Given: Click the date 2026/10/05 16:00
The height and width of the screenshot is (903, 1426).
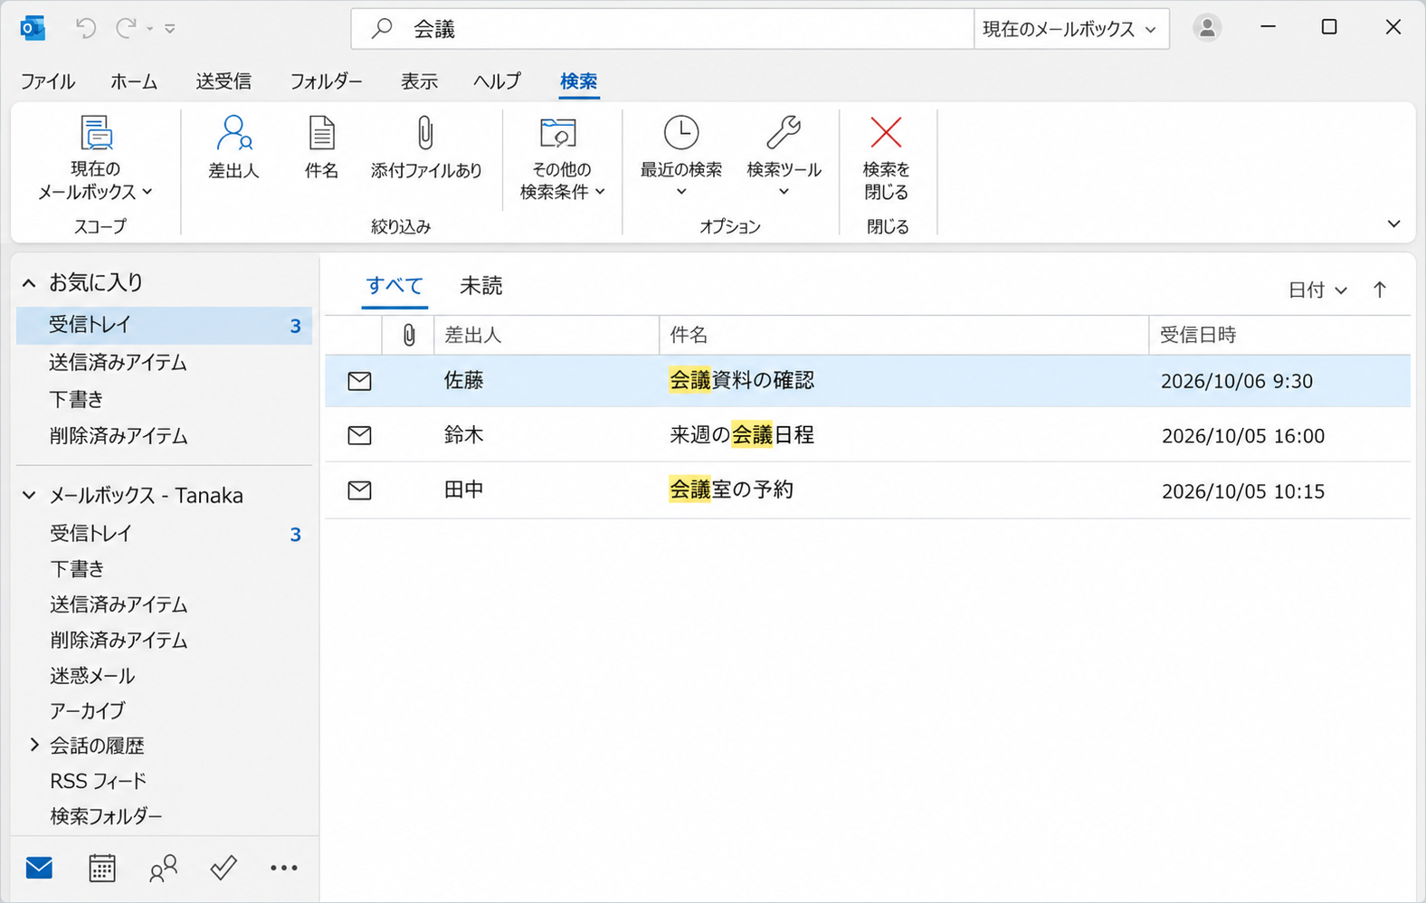Looking at the screenshot, I should tap(1243, 436).
